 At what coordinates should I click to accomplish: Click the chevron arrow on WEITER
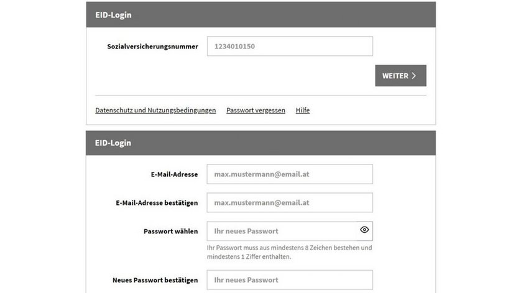pyautogui.click(x=413, y=76)
